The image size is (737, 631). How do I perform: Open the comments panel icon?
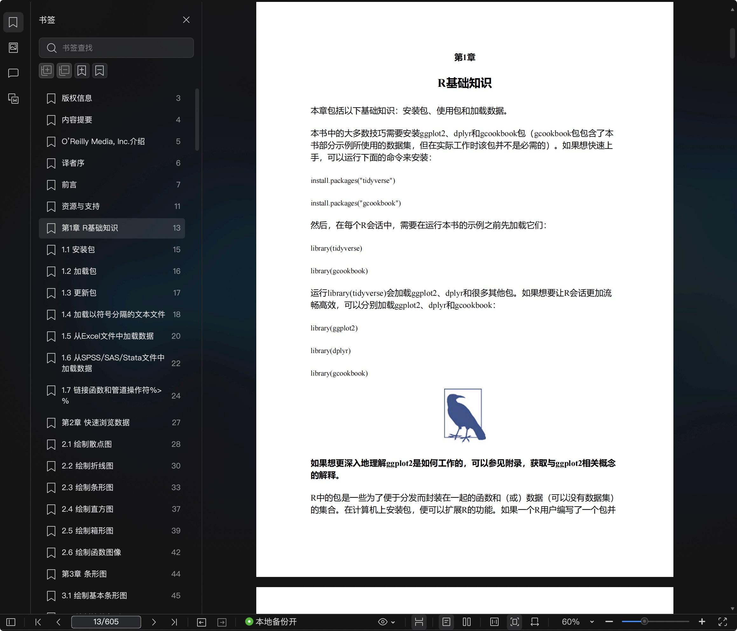(13, 73)
